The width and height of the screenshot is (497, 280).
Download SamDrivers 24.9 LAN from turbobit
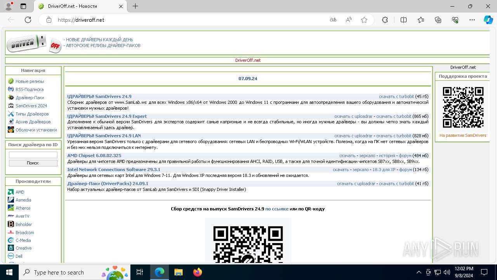point(394,136)
